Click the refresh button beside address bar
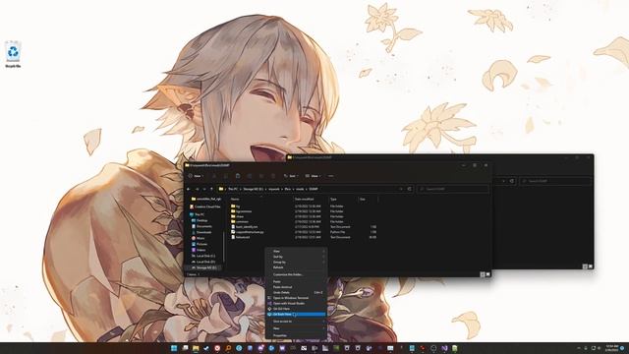The width and height of the screenshot is (629, 354). point(410,189)
